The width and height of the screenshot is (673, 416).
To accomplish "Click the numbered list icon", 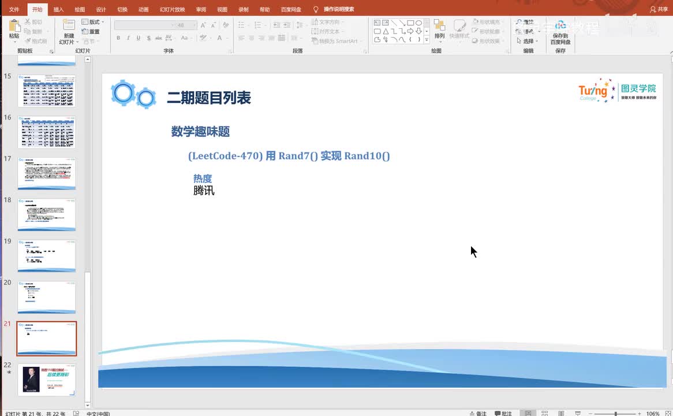I will [x=257, y=25].
